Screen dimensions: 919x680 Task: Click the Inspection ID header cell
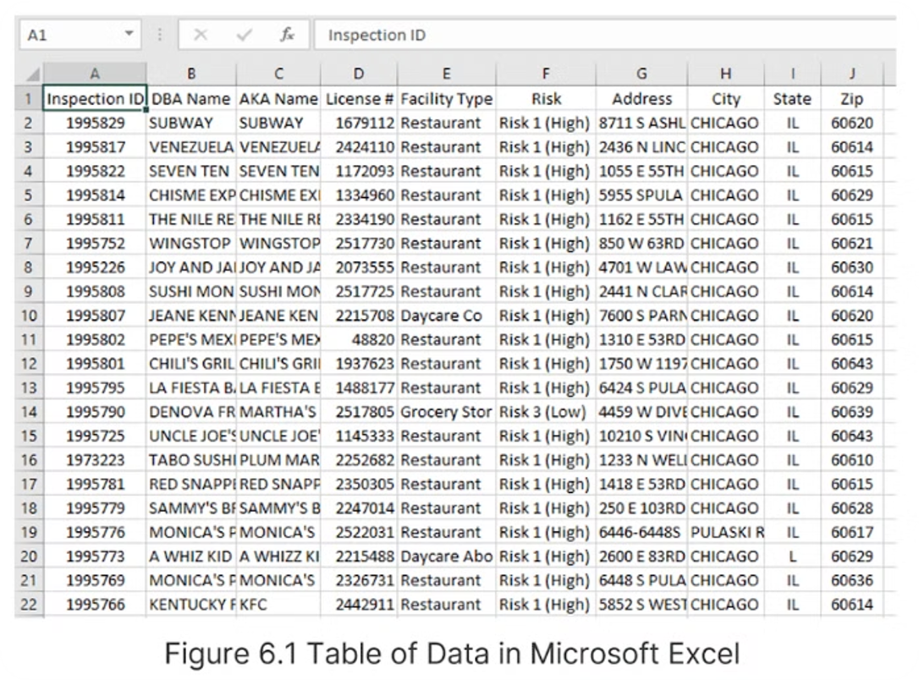(95, 99)
